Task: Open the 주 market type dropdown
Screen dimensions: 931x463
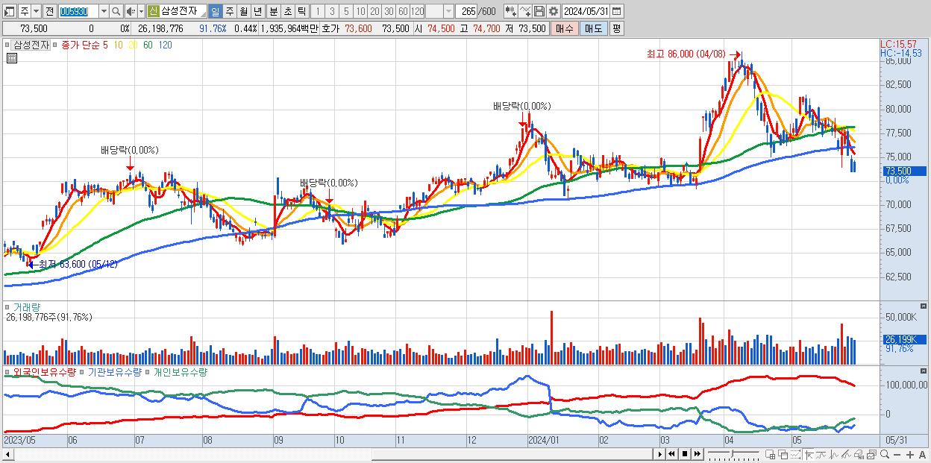Action: pos(36,11)
